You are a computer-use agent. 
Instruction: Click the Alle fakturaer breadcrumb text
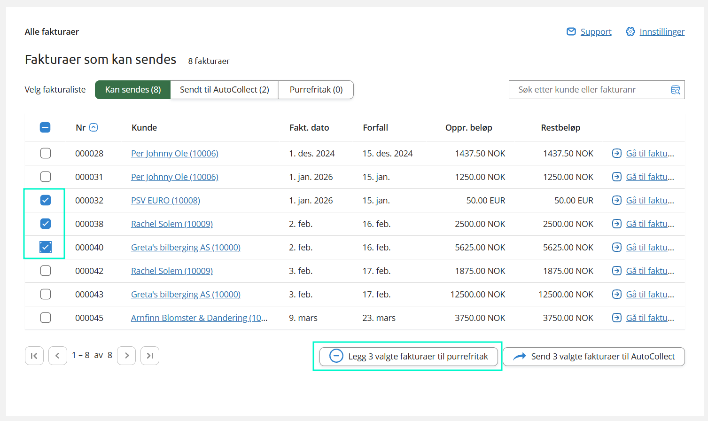point(52,31)
